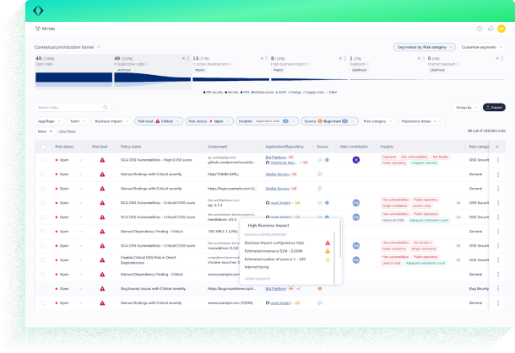Click main contributor avatar in first row

[x=356, y=160]
